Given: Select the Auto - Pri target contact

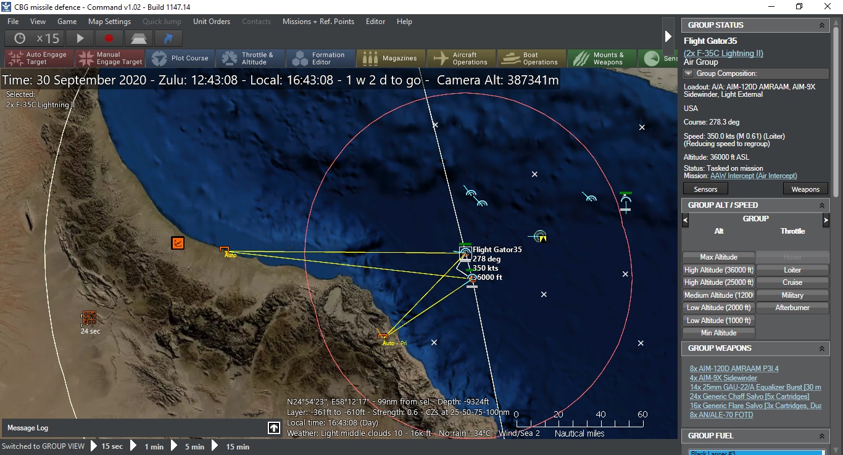Looking at the screenshot, I should pyautogui.click(x=383, y=335).
